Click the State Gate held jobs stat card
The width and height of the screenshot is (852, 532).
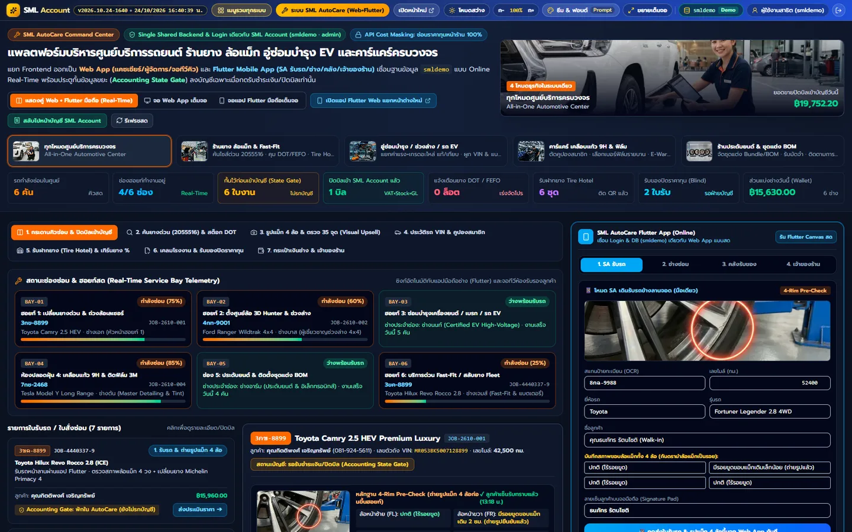click(x=268, y=187)
